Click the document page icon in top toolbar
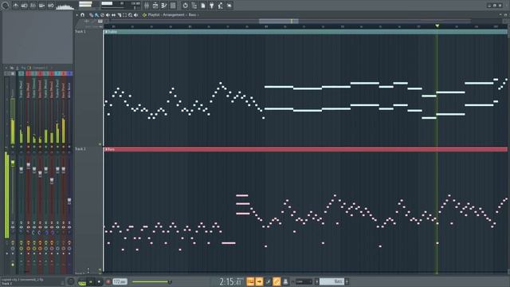The height and width of the screenshot is (287, 510). tap(203, 6)
